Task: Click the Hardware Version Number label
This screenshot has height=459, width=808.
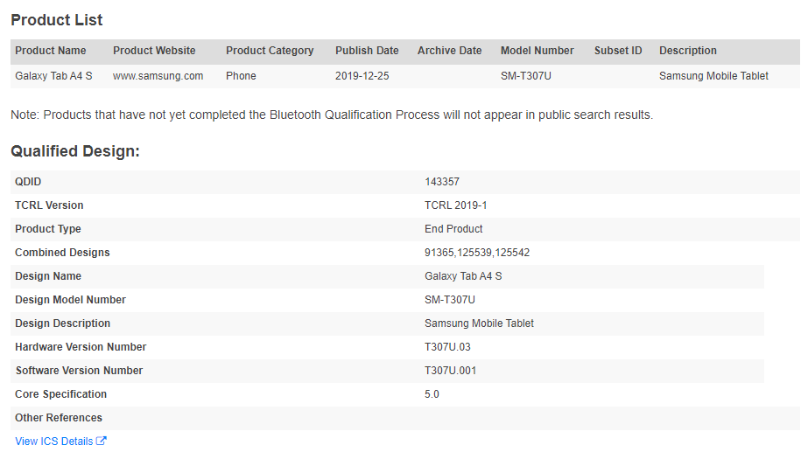Action: (81, 347)
